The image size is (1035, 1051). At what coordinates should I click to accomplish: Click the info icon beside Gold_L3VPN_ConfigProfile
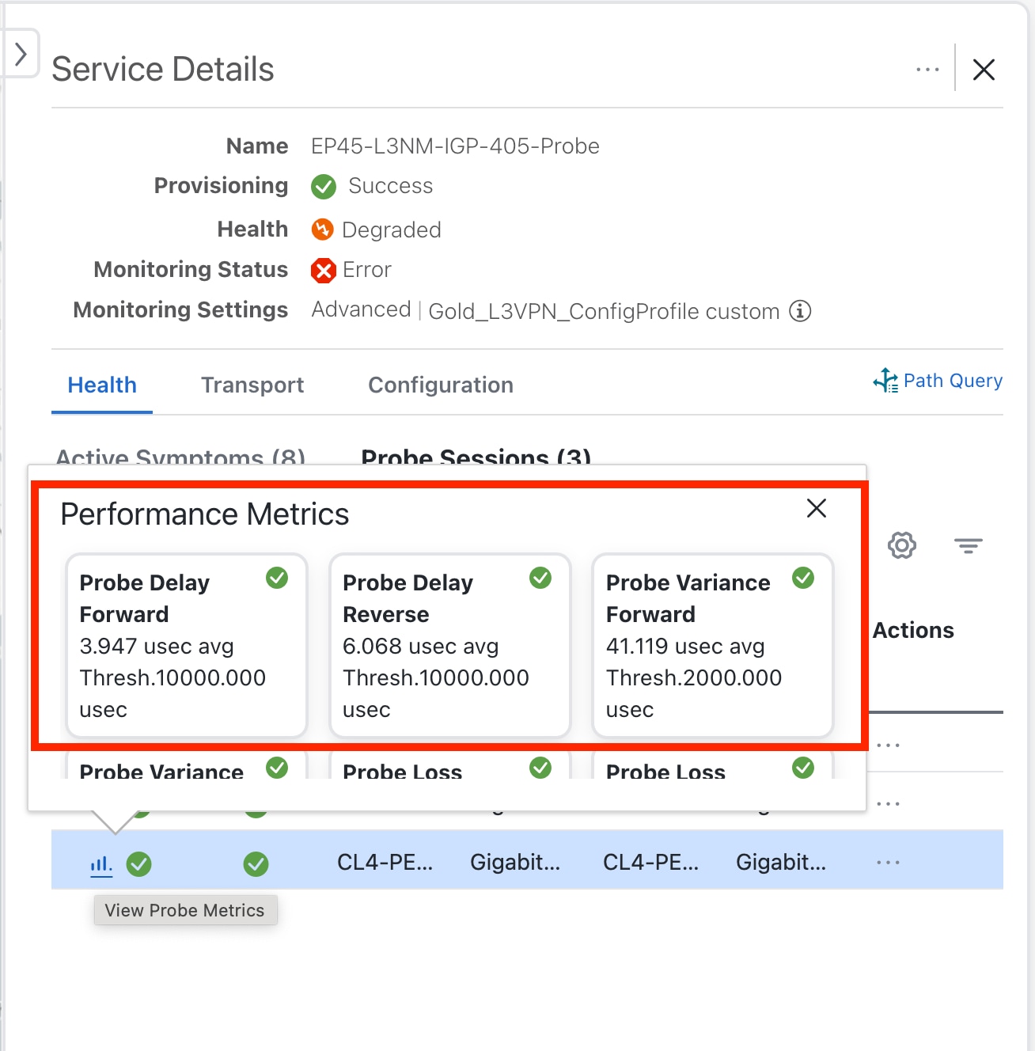point(801,311)
